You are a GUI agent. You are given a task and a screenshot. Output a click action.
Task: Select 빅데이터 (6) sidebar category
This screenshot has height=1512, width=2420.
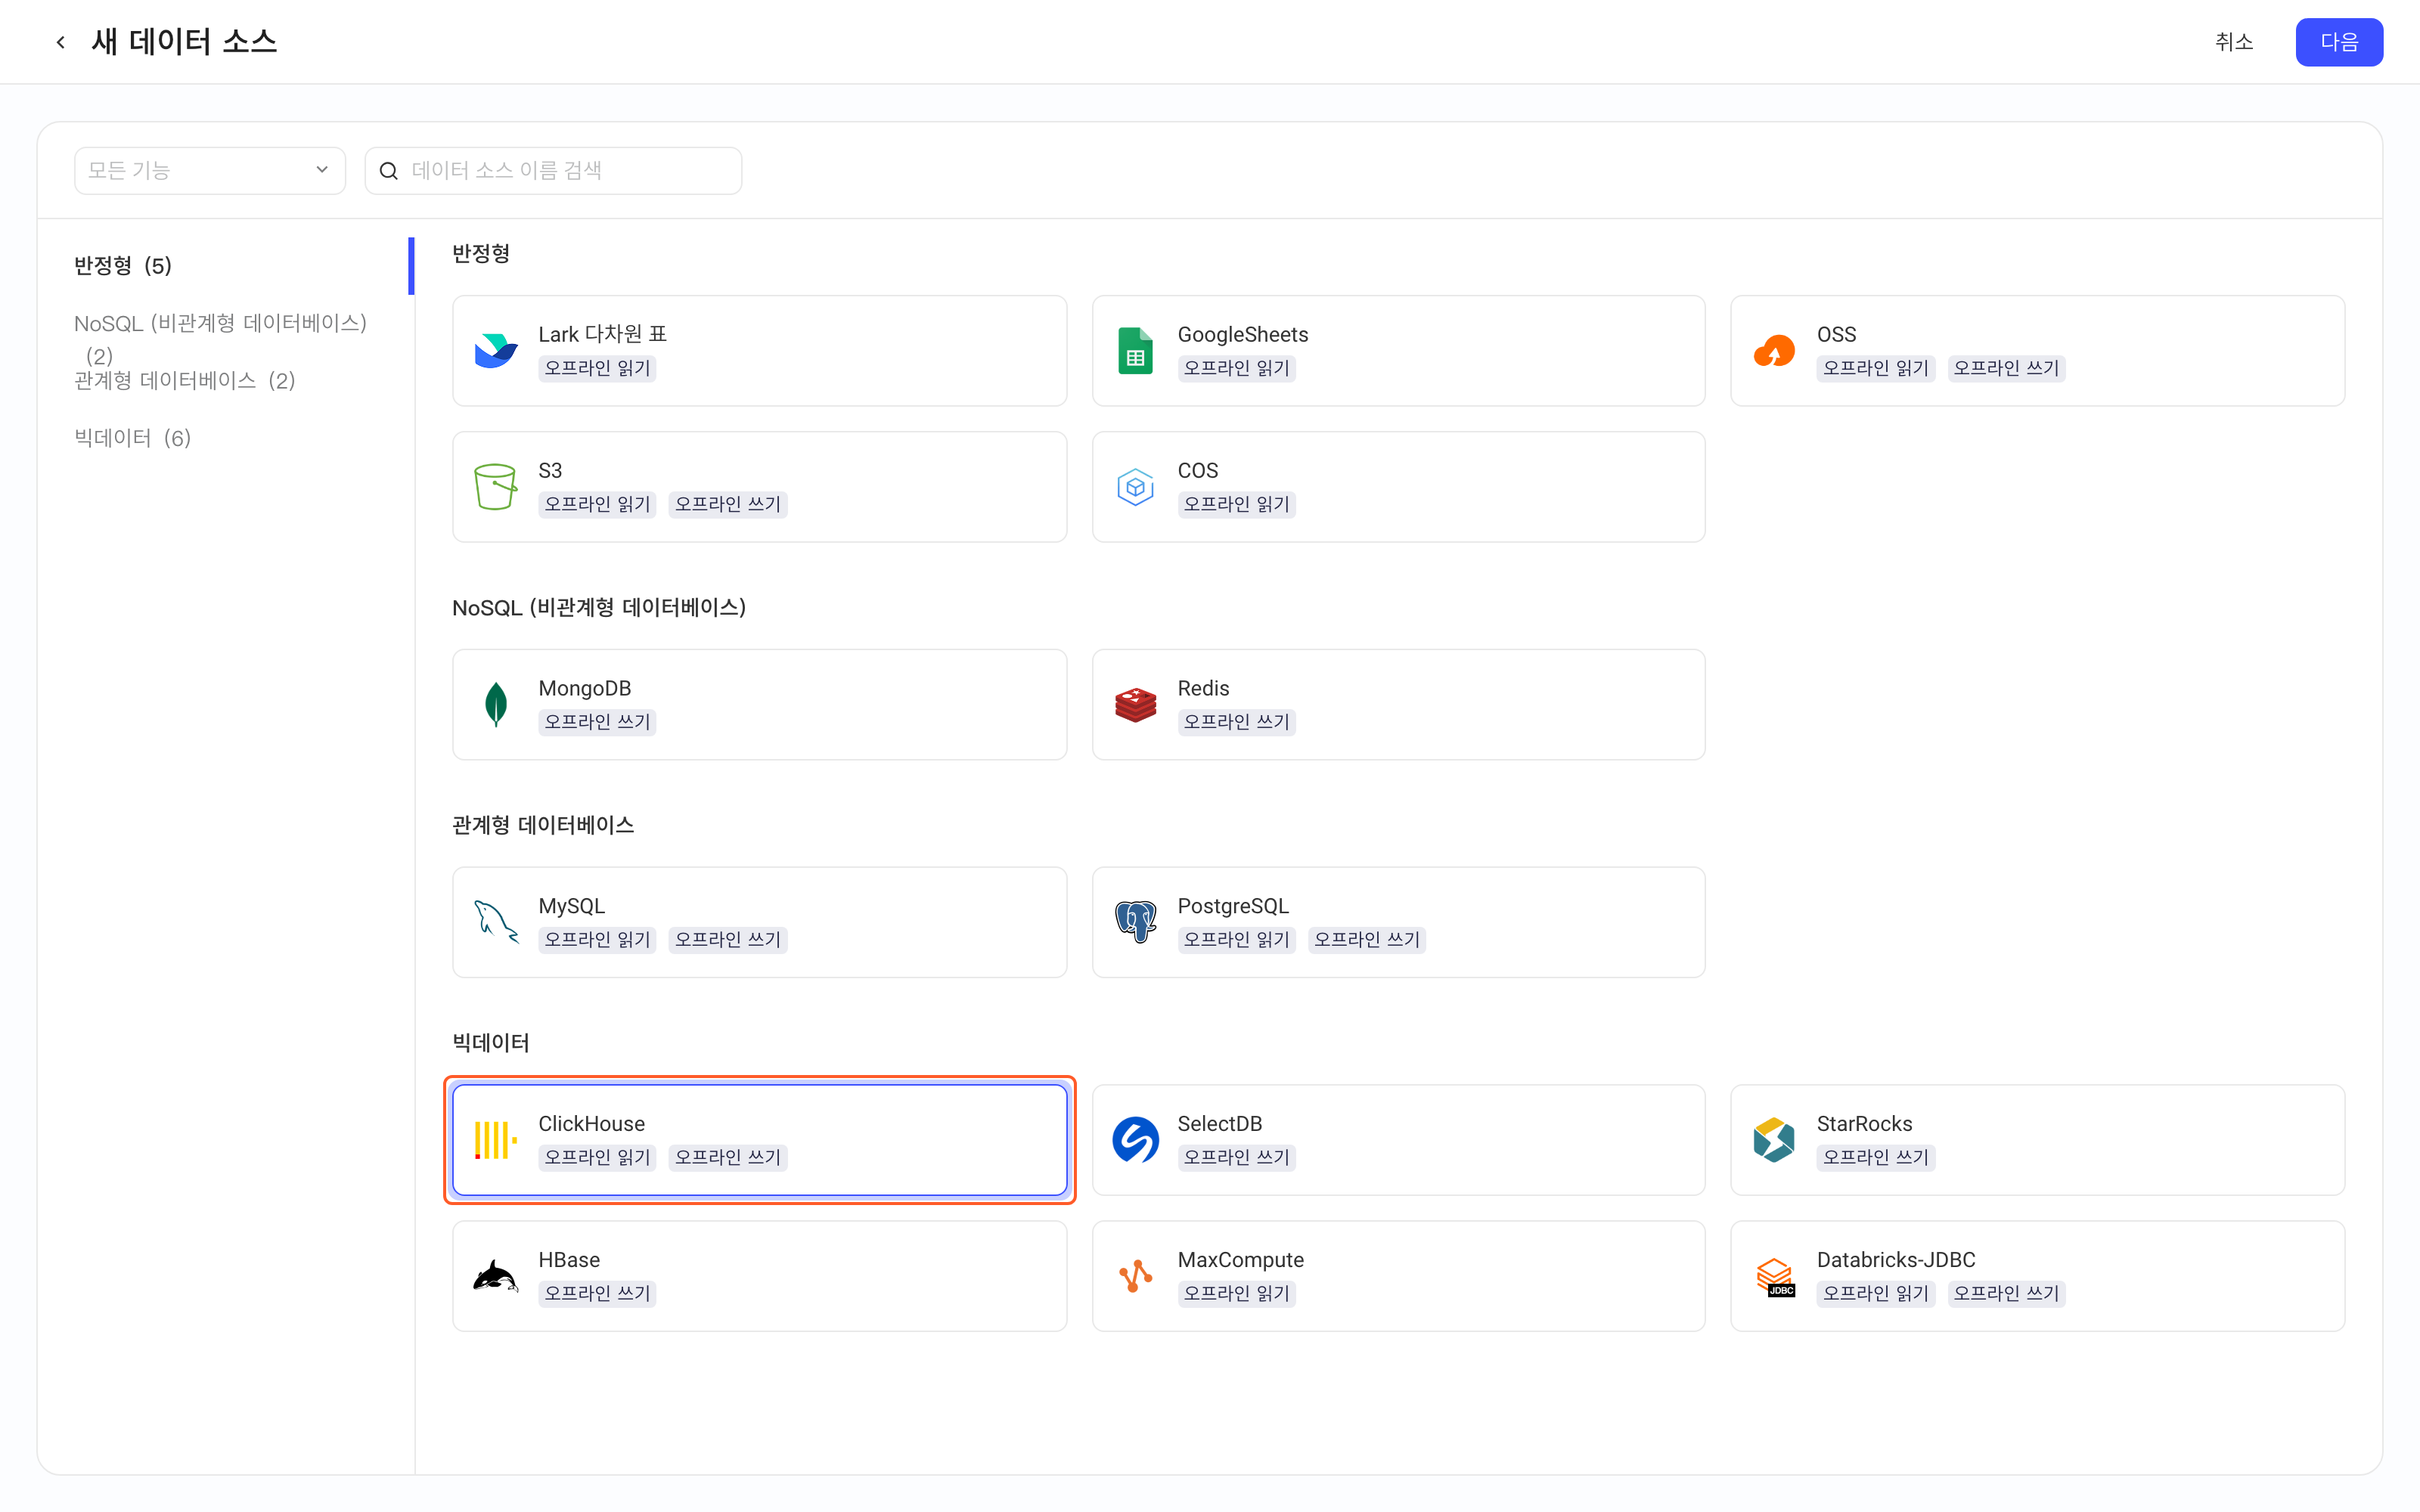tap(133, 438)
